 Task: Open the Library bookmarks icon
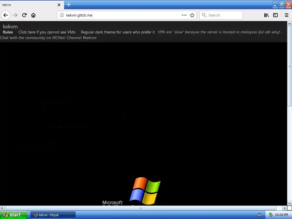coord(266,15)
